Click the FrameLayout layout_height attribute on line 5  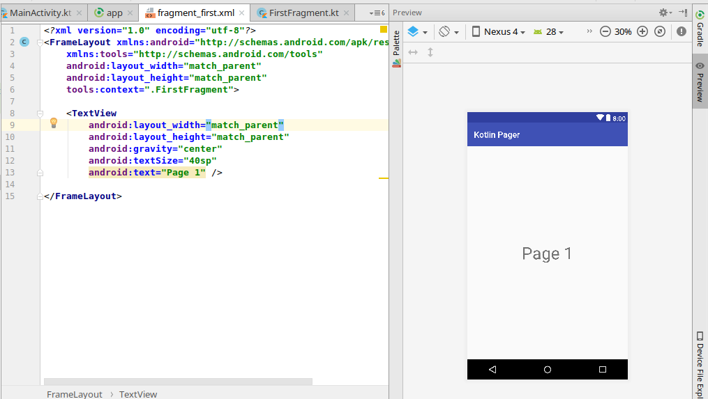[x=167, y=78]
